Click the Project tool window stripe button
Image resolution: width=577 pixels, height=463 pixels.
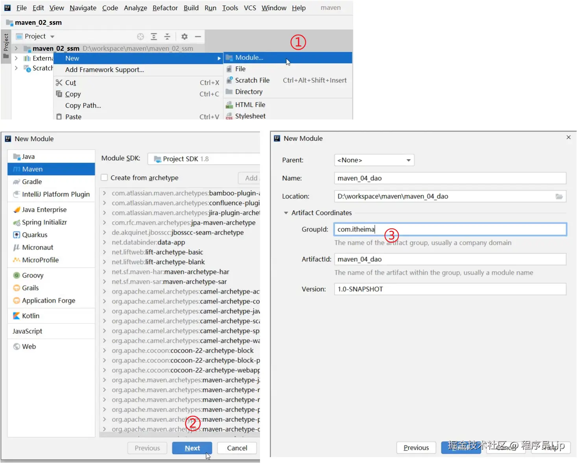point(6,46)
